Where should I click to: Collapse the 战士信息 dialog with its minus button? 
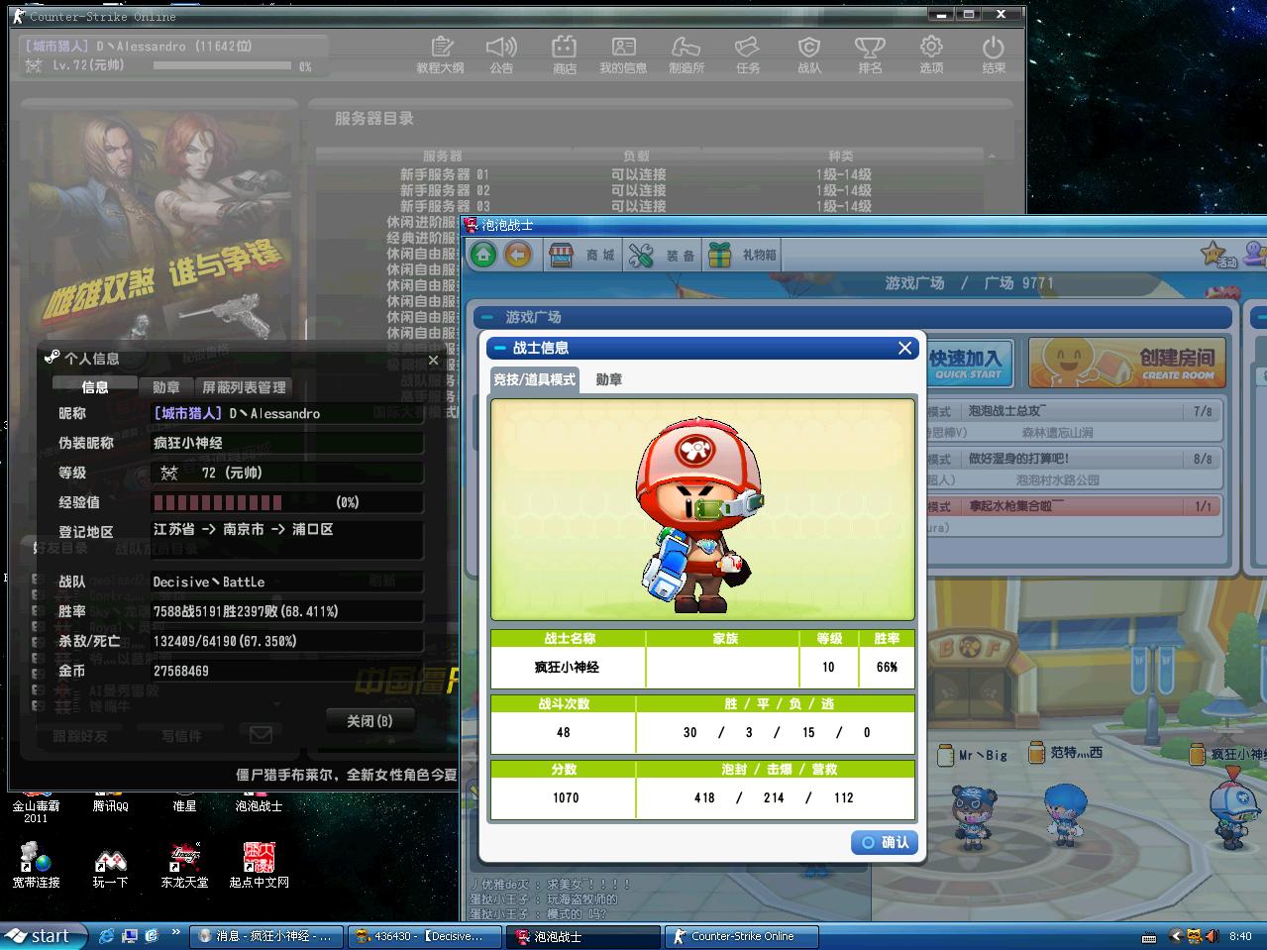point(497,348)
